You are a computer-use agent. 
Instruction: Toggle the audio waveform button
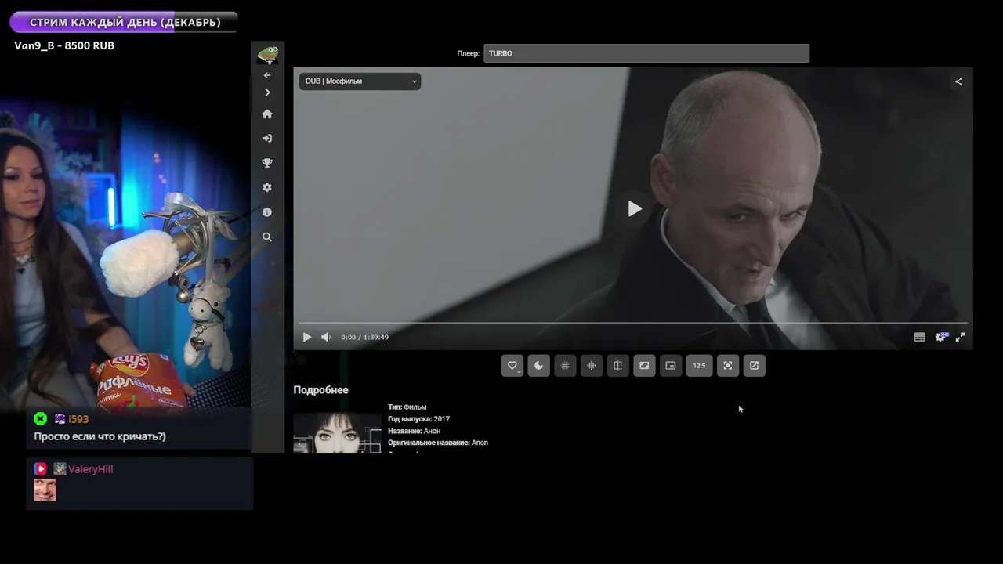[x=592, y=366]
